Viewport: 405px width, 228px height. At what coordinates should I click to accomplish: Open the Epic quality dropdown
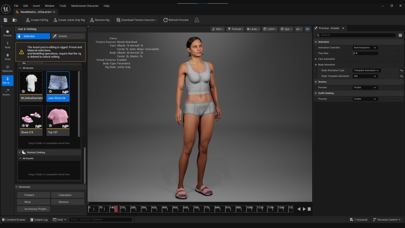286,29
